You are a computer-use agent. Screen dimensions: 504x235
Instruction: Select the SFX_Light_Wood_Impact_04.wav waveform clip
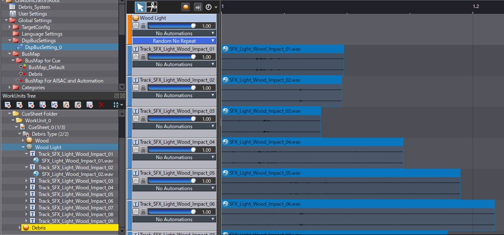313,153
